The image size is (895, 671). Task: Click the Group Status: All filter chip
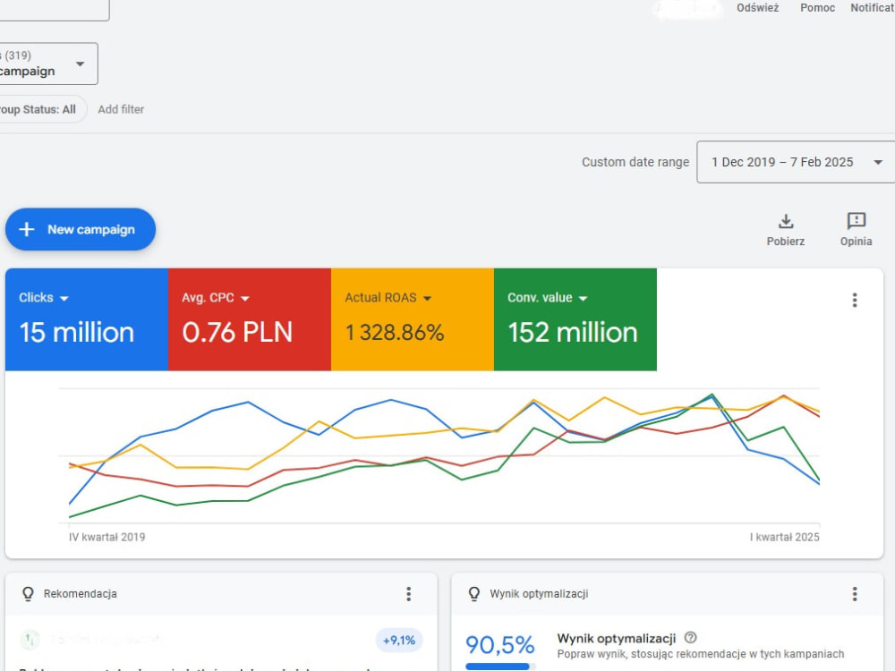42,109
